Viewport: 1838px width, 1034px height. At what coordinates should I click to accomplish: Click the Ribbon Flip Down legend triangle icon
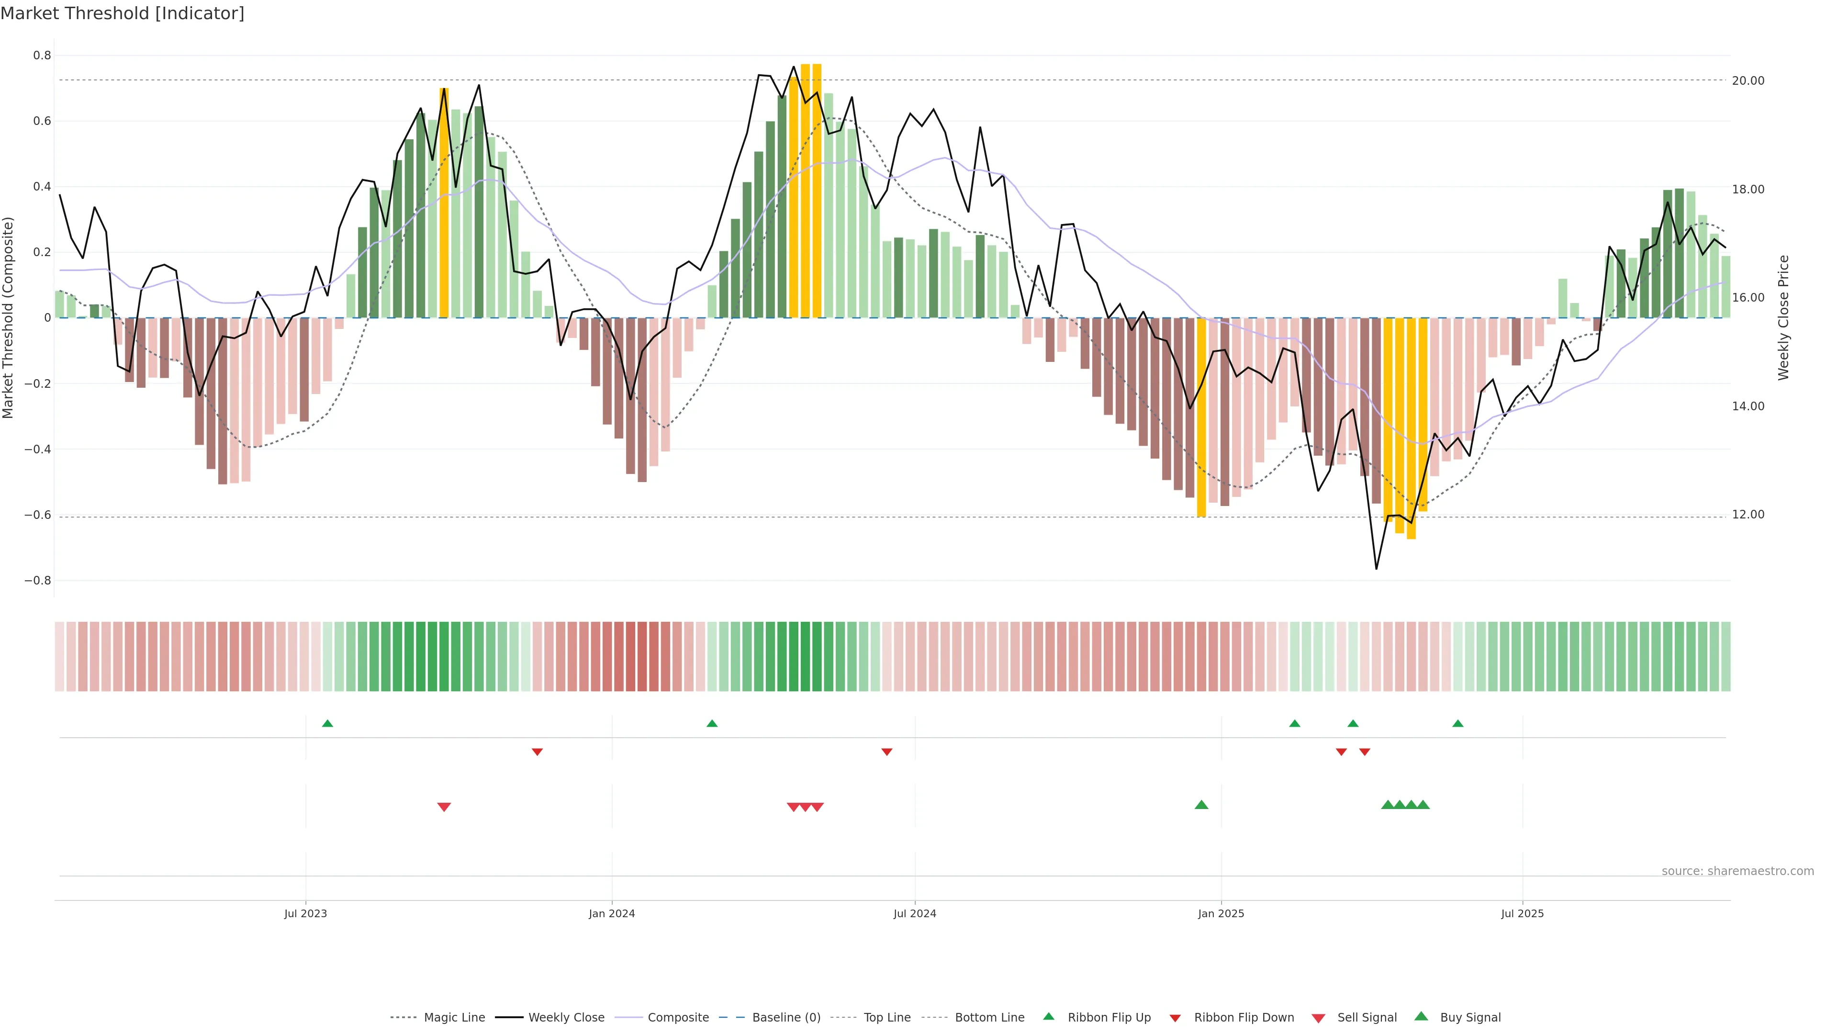click(1175, 1018)
